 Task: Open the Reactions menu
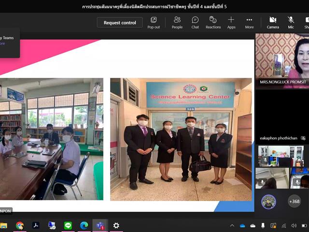pos(213,23)
